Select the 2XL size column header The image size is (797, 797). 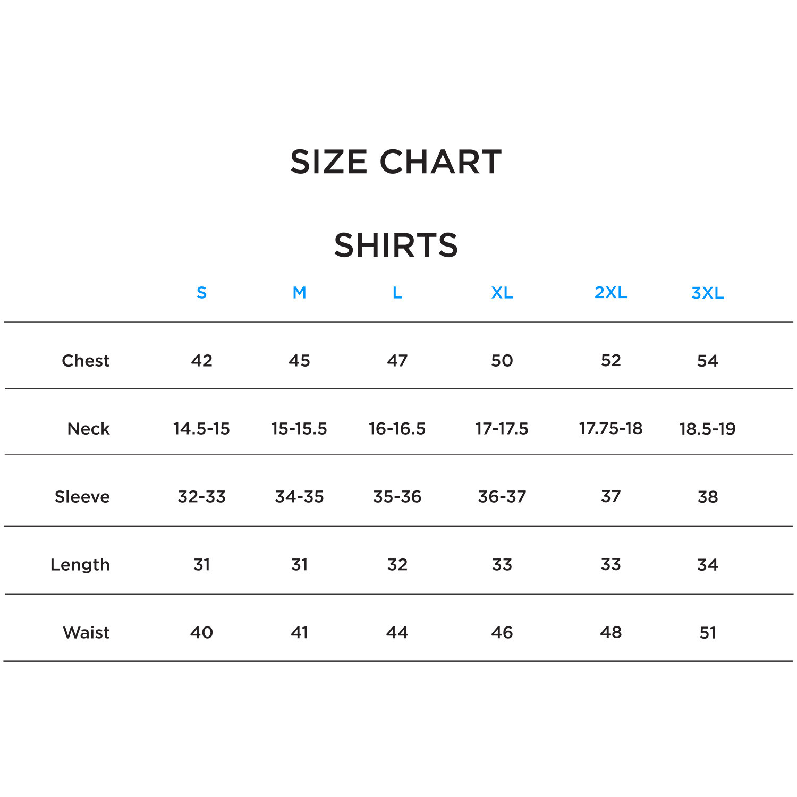611,292
